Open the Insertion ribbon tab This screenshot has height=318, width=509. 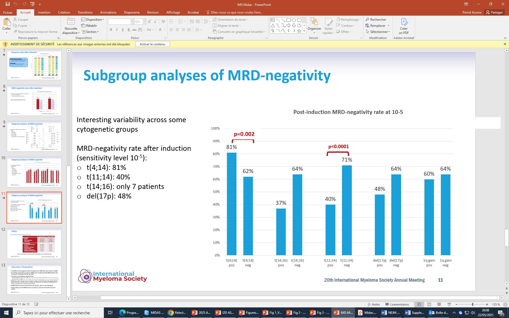click(44, 12)
